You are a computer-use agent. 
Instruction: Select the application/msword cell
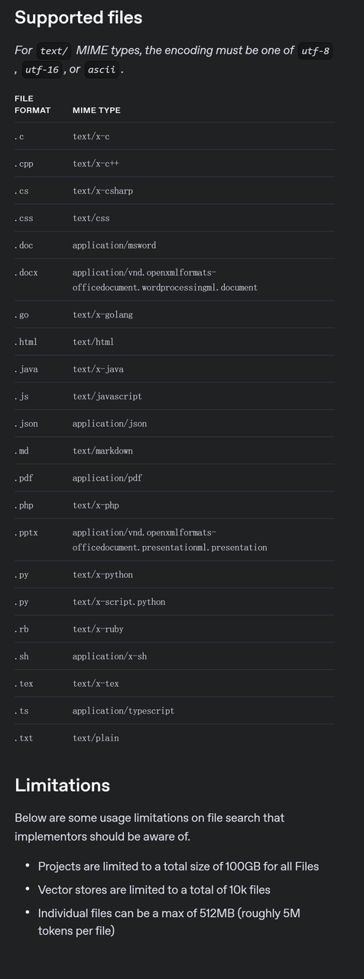click(114, 246)
